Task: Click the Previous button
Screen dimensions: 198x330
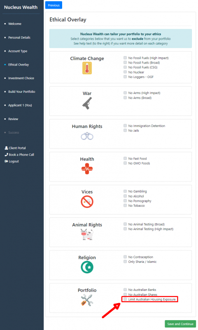Action: coord(54,5)
